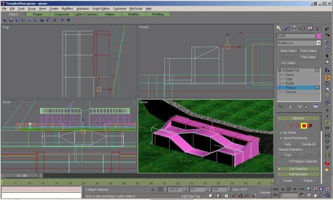Select the Element sub-object selection icon
Viewport: 333px width, 200px height.
(310, 126)
